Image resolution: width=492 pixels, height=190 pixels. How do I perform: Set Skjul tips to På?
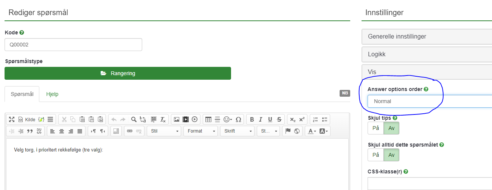pyautogui.click(x=376, y=128)
